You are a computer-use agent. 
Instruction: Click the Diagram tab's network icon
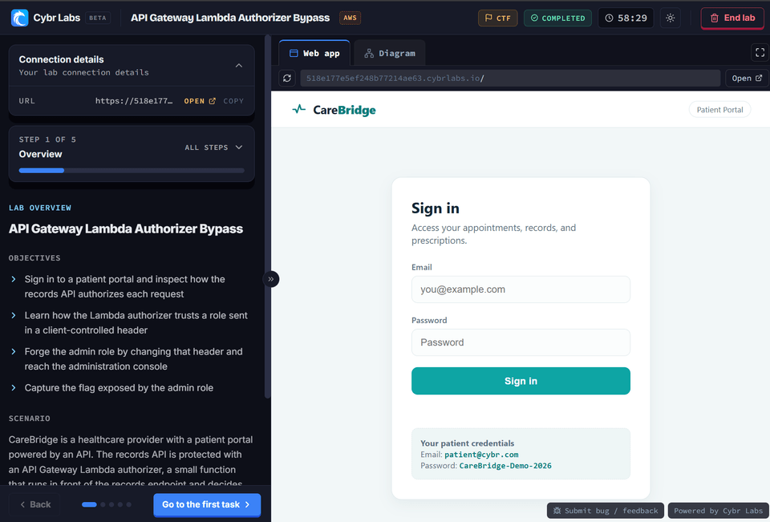(369, 54)
